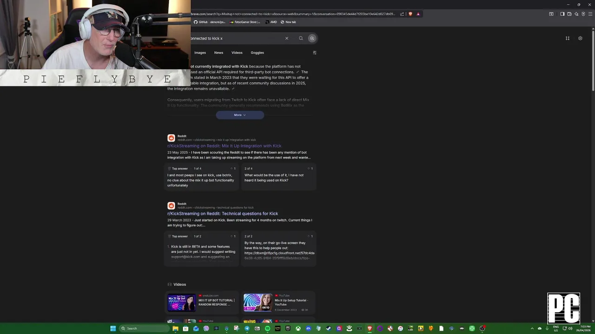Open the Brave Wallet icon in toolbar
Image resolution: width=595 pixels, height=334 pixels.
pos(569,14)
